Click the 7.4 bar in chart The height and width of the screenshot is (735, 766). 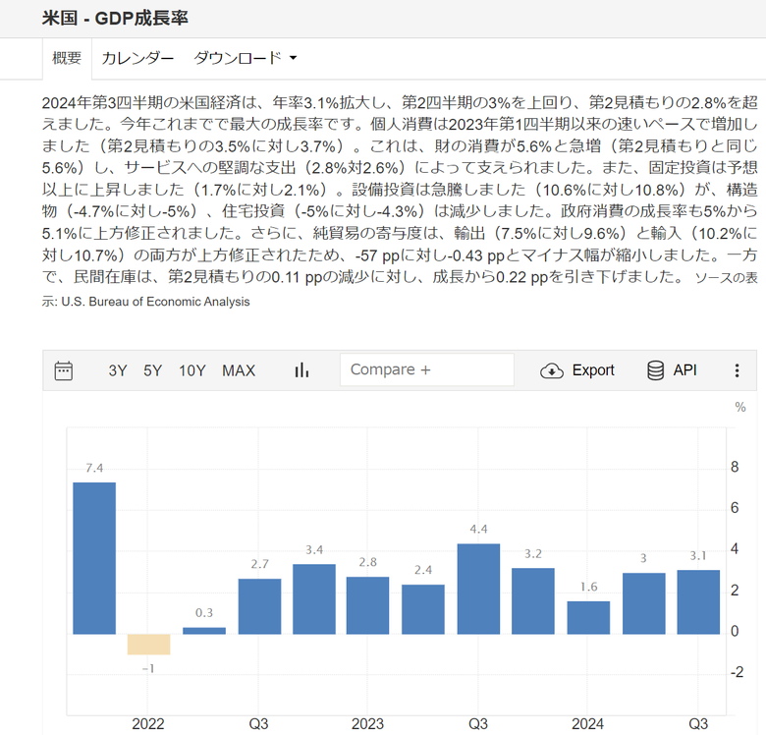pos(94,558)
